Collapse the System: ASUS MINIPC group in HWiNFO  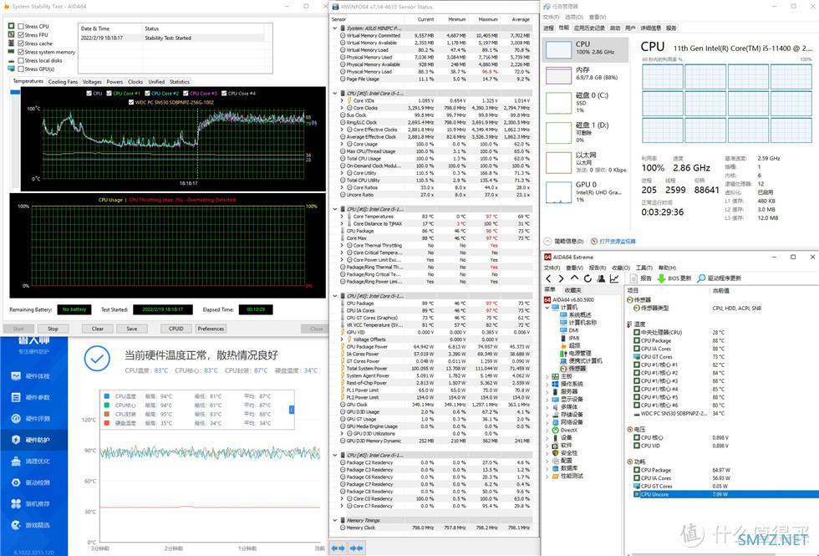point(335,28)
